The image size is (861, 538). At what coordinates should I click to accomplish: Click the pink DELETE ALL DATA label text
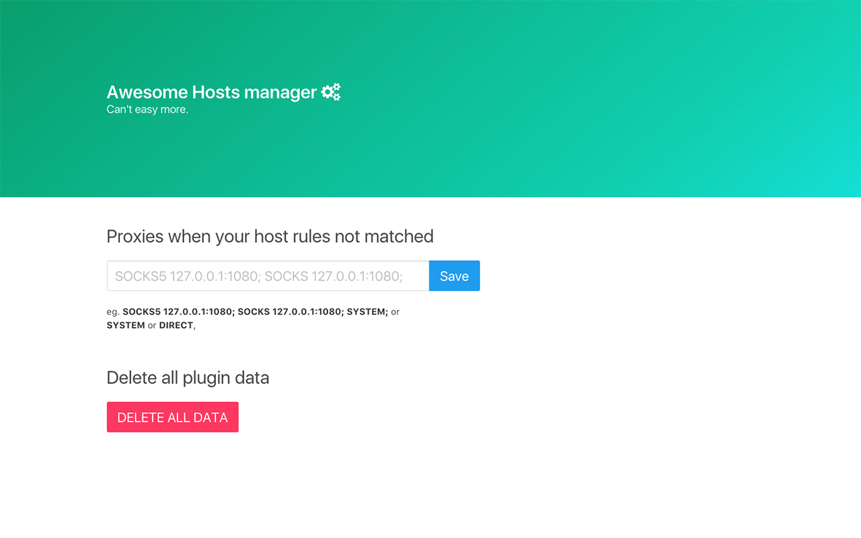[172, 417]
